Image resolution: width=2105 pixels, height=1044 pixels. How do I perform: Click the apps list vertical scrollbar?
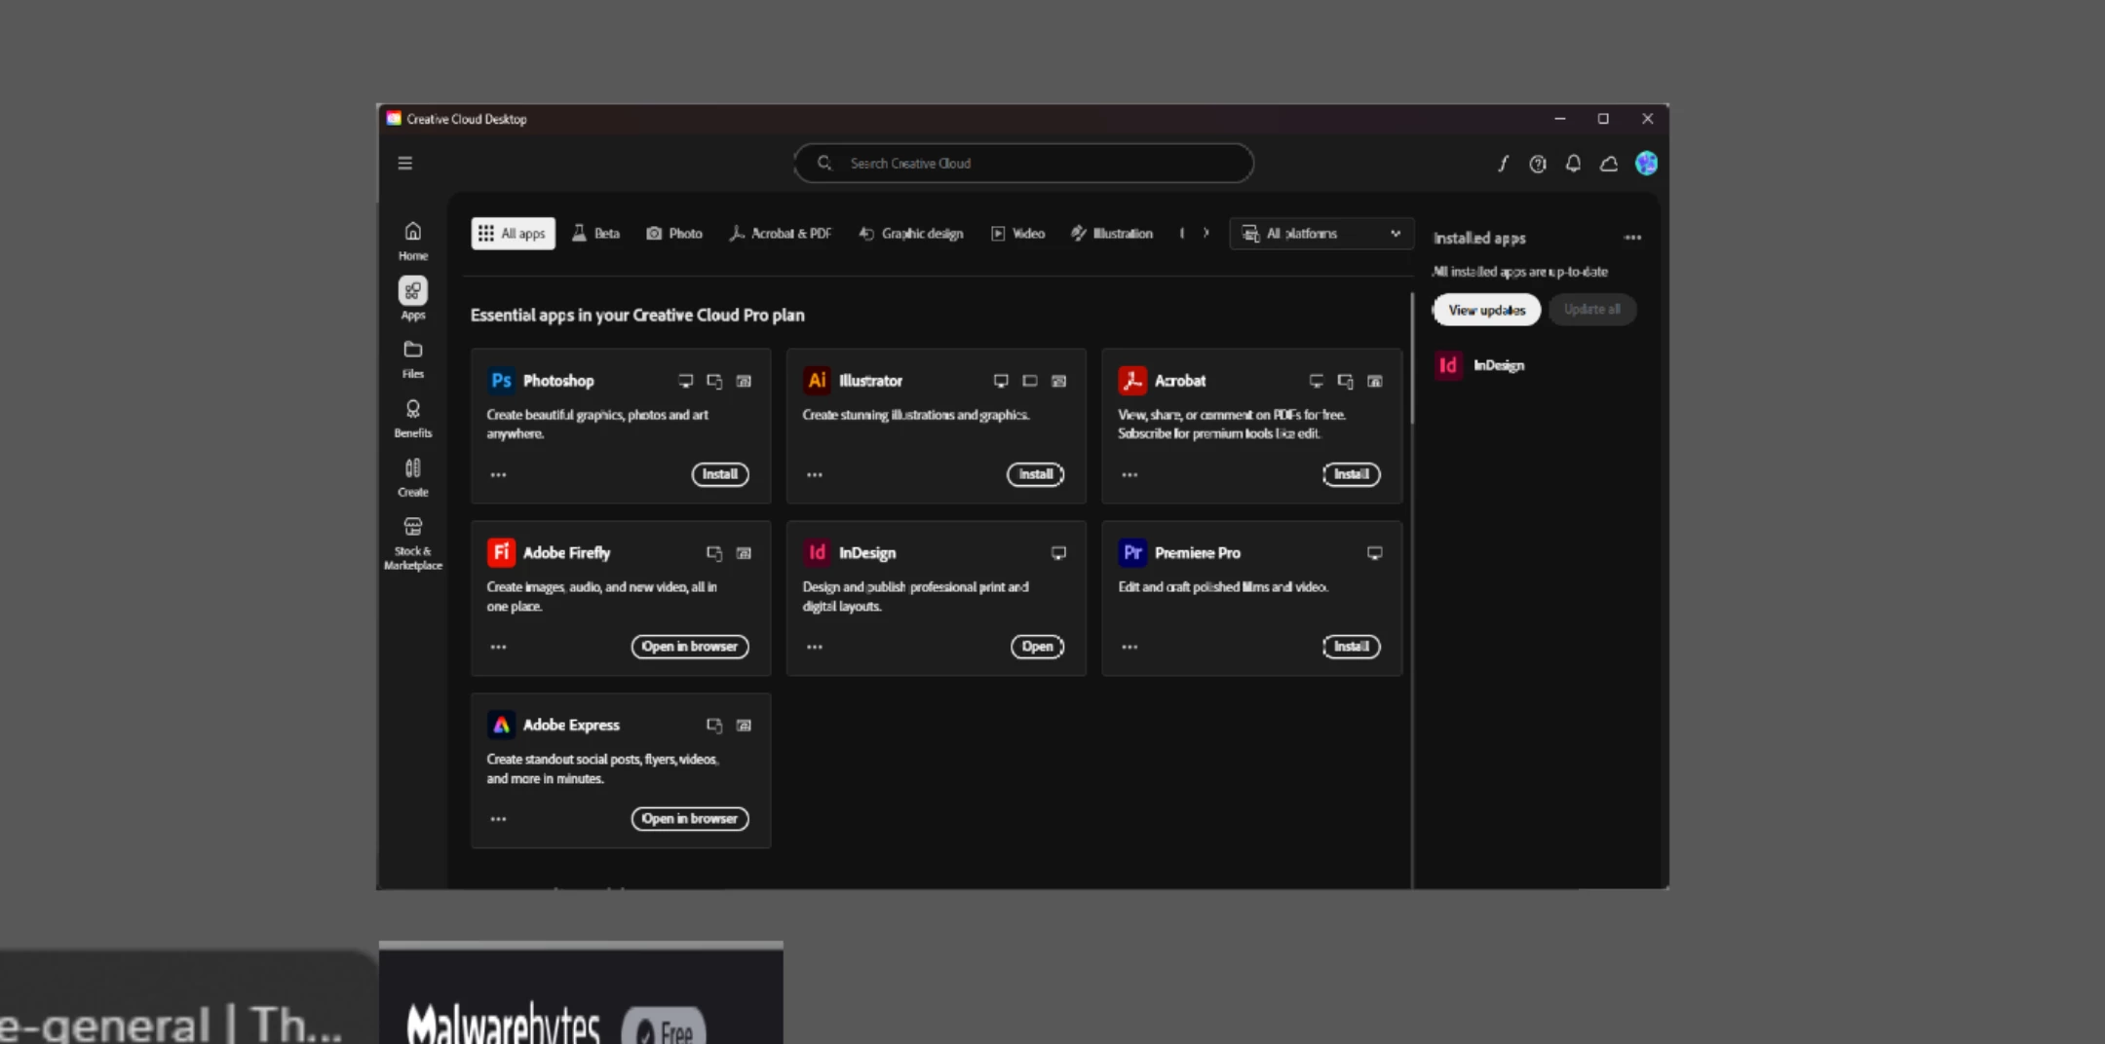(x=1411, y=358)
